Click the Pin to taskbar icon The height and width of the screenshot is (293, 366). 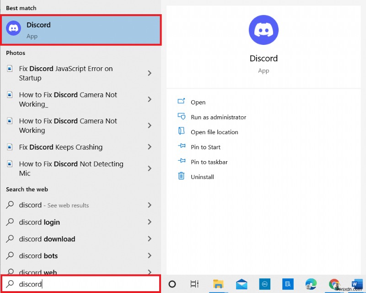(182, 162)
